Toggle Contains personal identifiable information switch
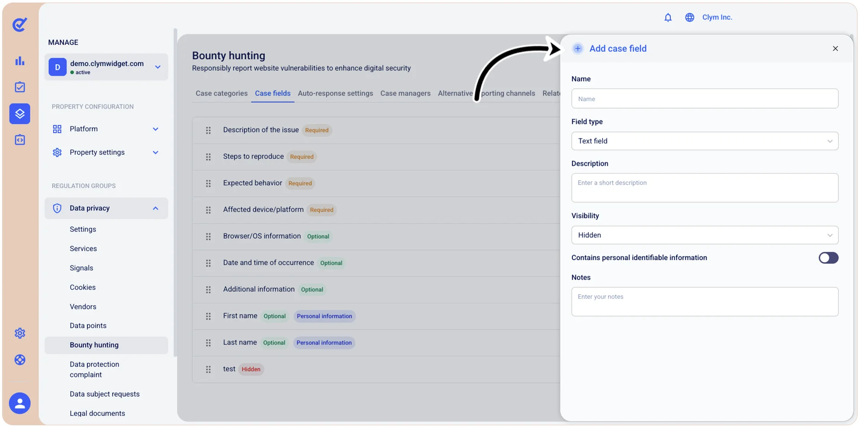Viewport: 859px width, 427px height. pos(828,258)
